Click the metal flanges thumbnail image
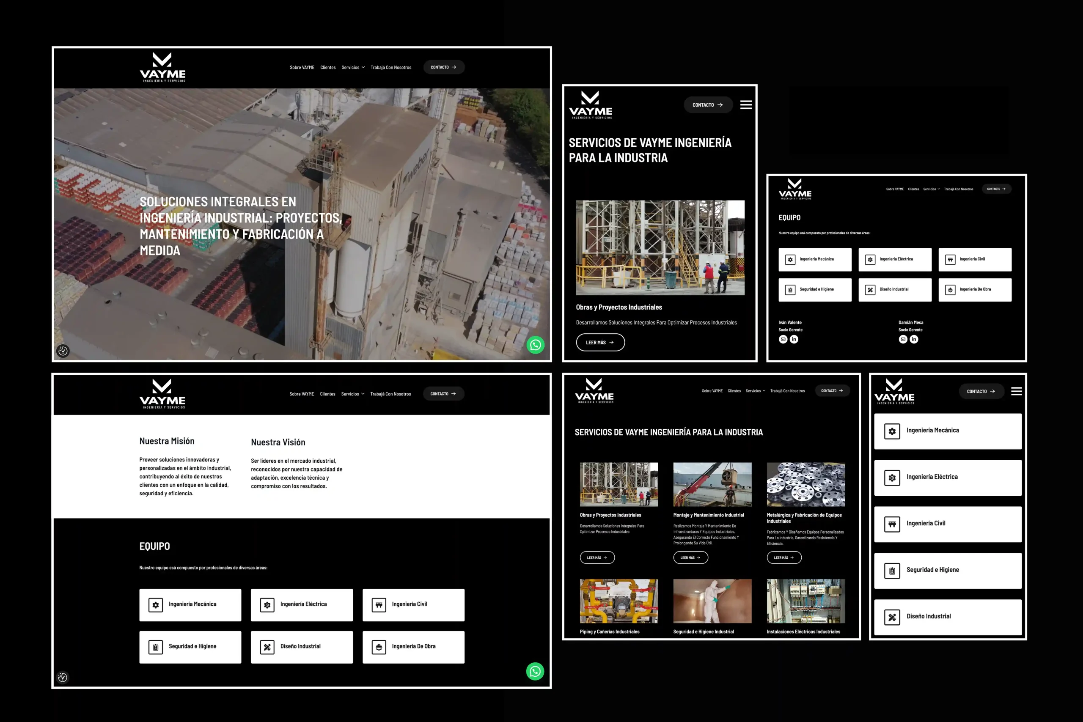The image size is (1083, 722). coord(805,484)
